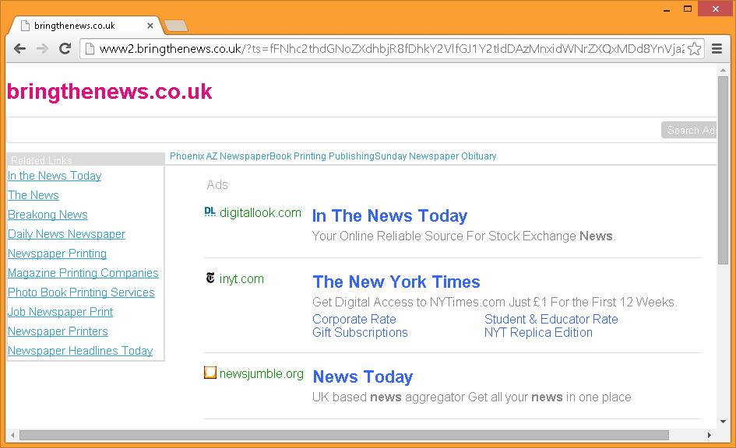Select the bringthenews.co.uk browser tab

pyautogui.click(x=84, y=26)
